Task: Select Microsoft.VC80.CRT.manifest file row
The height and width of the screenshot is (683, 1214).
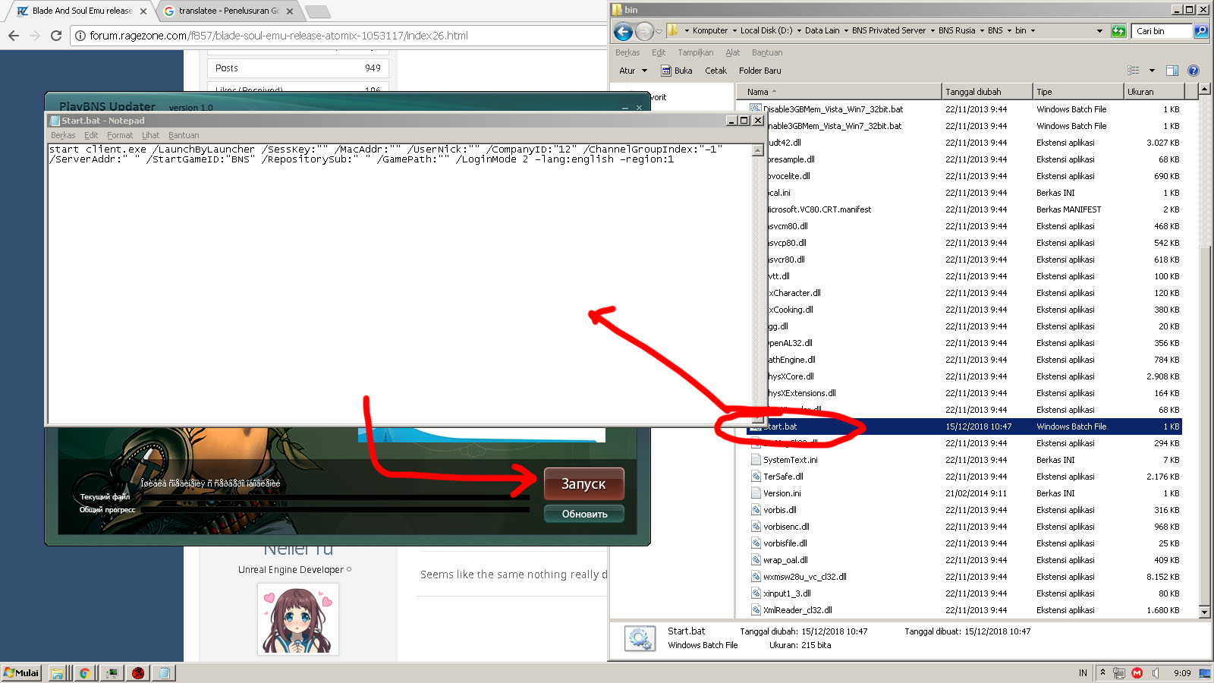Action: [x=974, y=209]
